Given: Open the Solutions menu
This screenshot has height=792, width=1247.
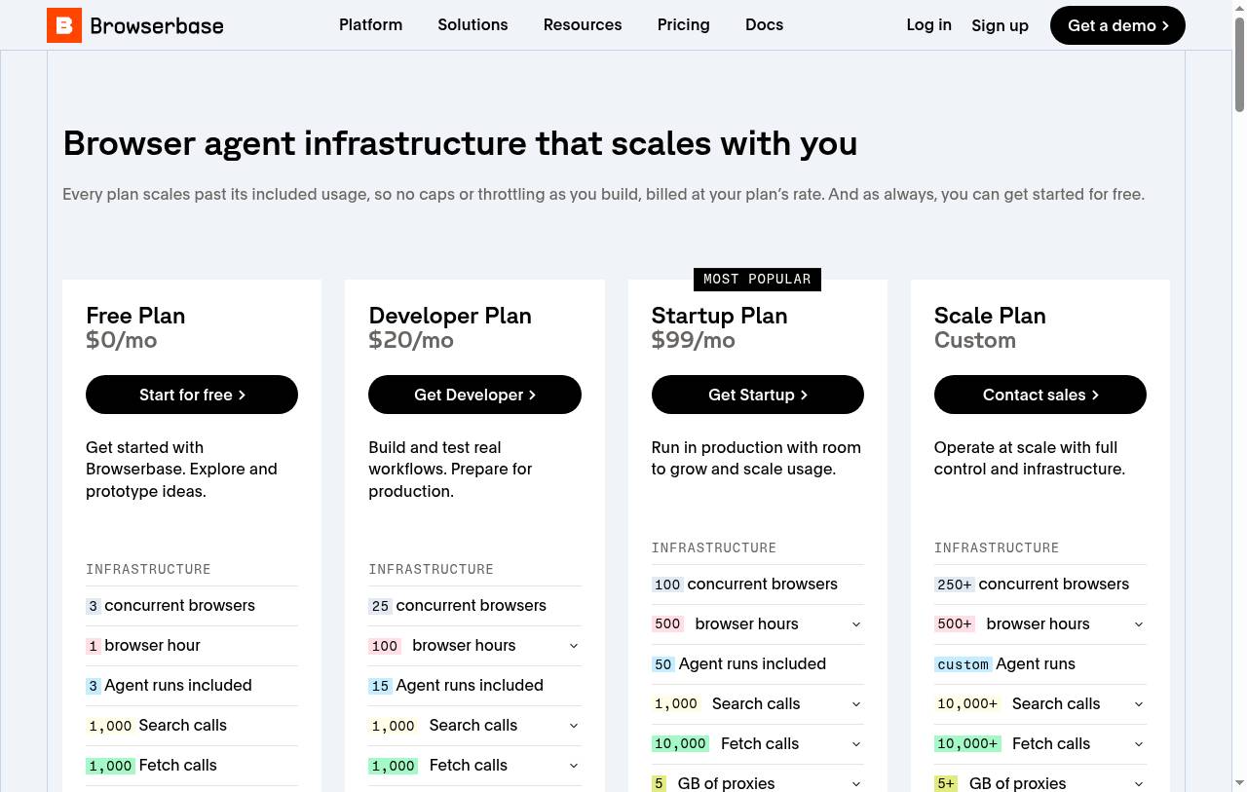Looking at the screenshot, I should pyautogui.click(x=472, y=24).
